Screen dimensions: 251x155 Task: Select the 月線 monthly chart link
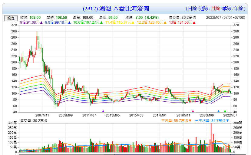click(x=216, y=9)
